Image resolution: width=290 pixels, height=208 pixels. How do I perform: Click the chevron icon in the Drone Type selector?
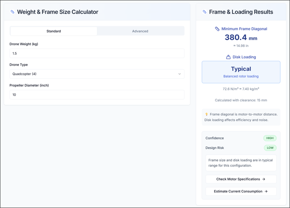coord(180,74)
